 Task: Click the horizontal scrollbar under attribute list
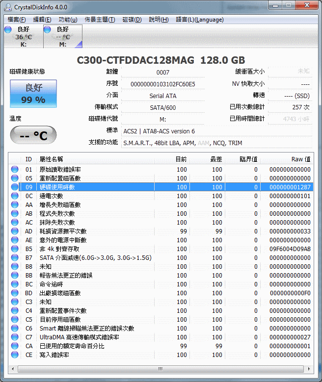[x=161, y=369]
